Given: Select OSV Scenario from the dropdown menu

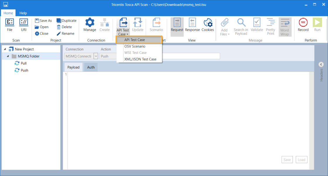Looking at the screenshot, I should coord(135,46).
